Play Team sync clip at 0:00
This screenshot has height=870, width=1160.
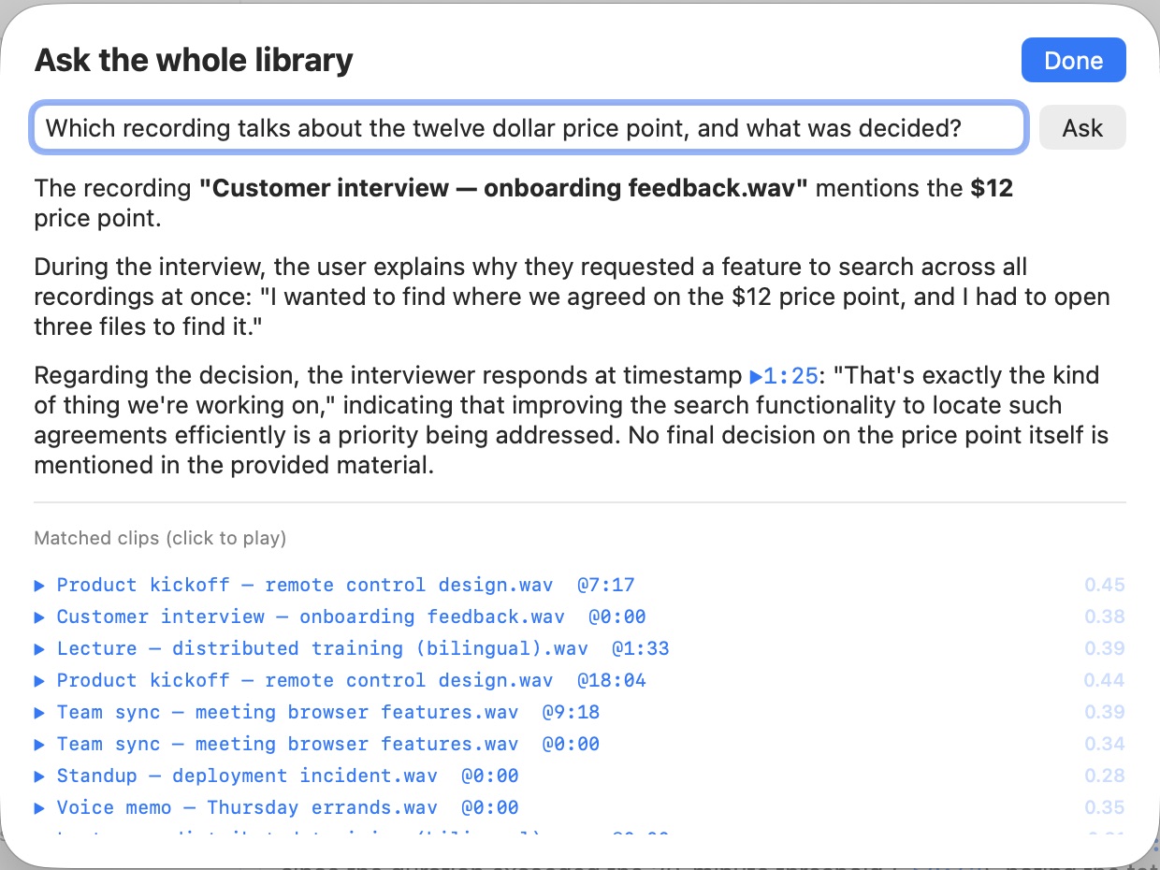pyautogui.click(x=316, y=745)
